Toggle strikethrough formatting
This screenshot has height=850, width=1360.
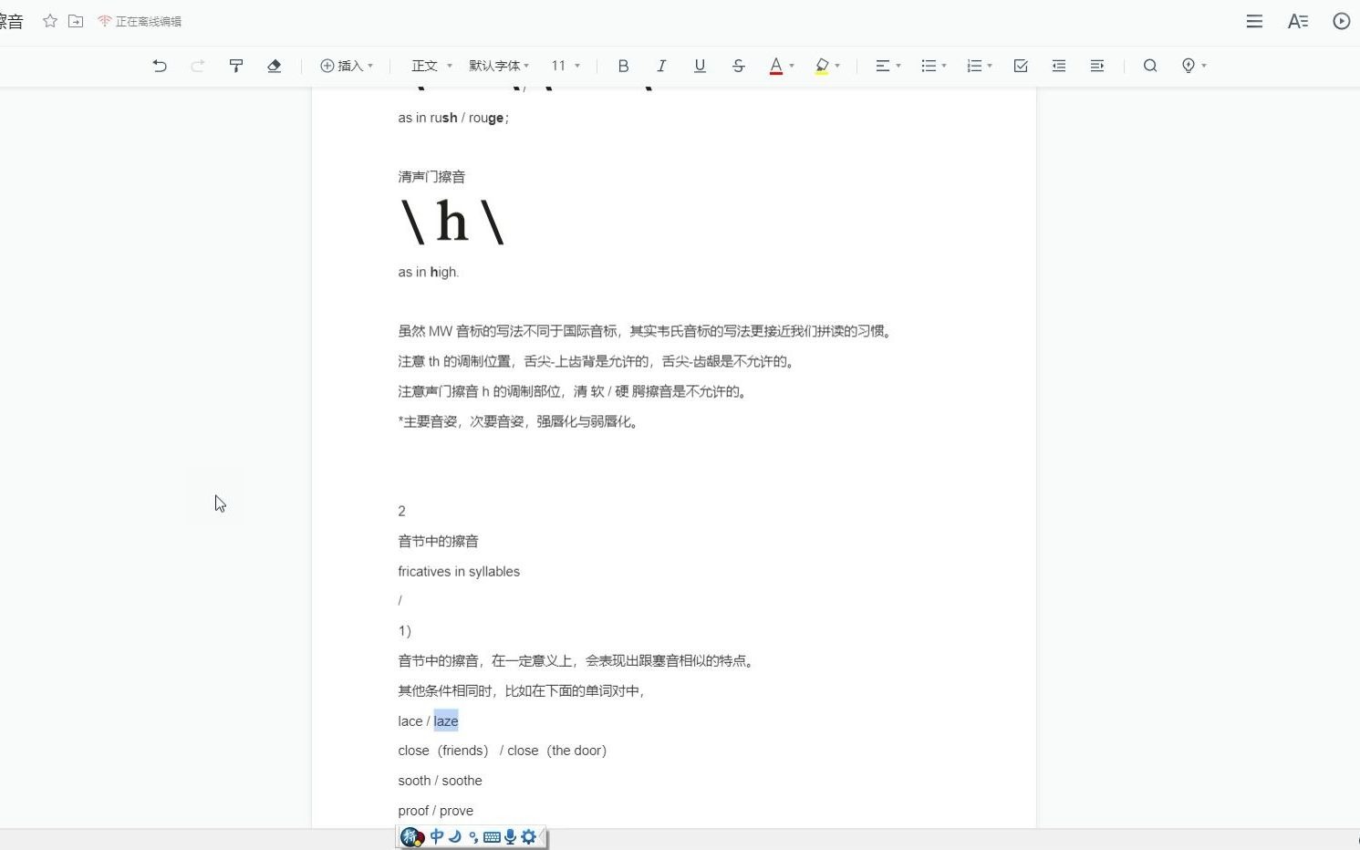[x=738, y=66]
